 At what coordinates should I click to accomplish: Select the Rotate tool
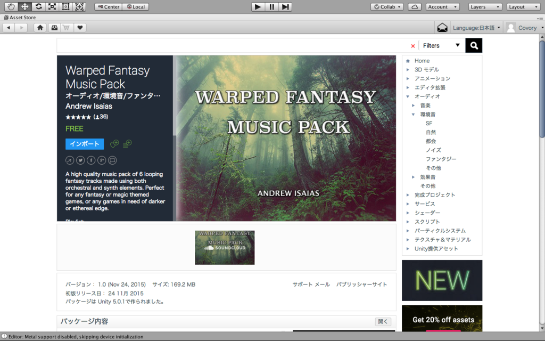point(38,6)
